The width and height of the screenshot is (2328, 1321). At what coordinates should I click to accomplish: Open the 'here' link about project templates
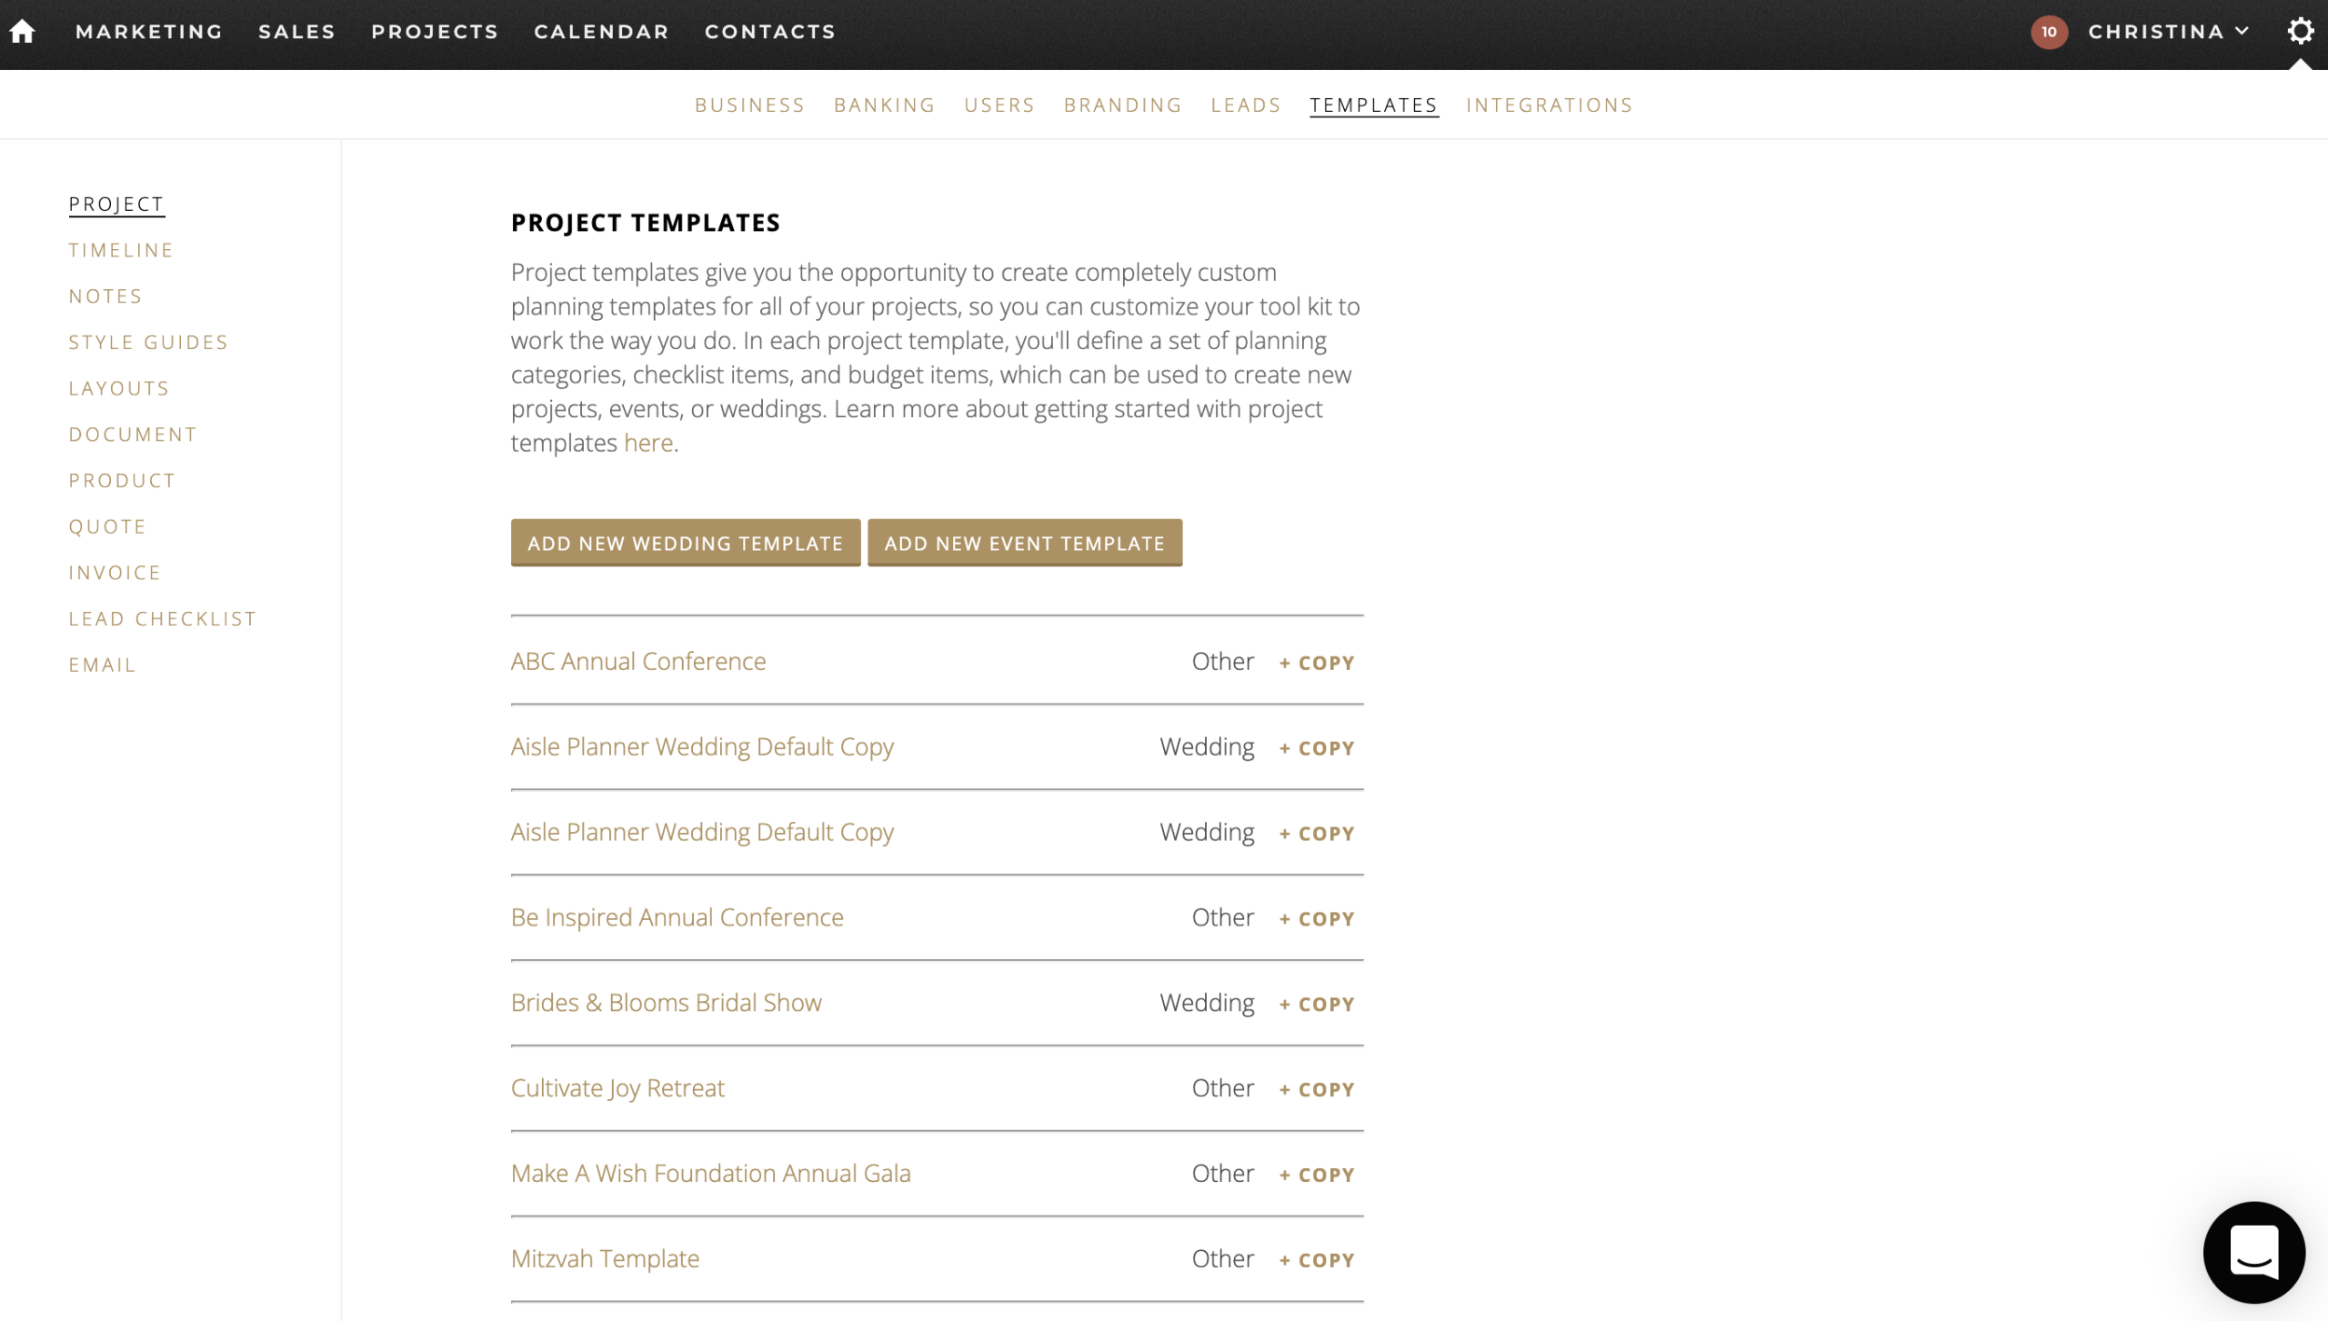[x=648, y=443]
